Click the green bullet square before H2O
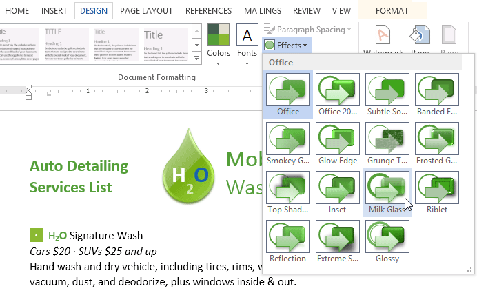The image size is (477, 293). tap(37, 236)
